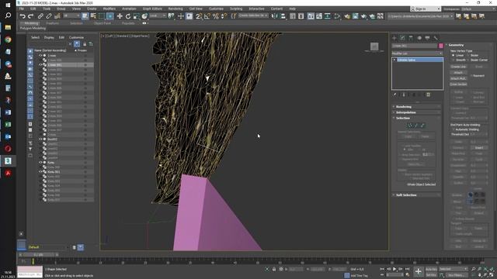Select Spline sub-object level icon
Viewport: 497px width, 279px height.
coord(422,126)
